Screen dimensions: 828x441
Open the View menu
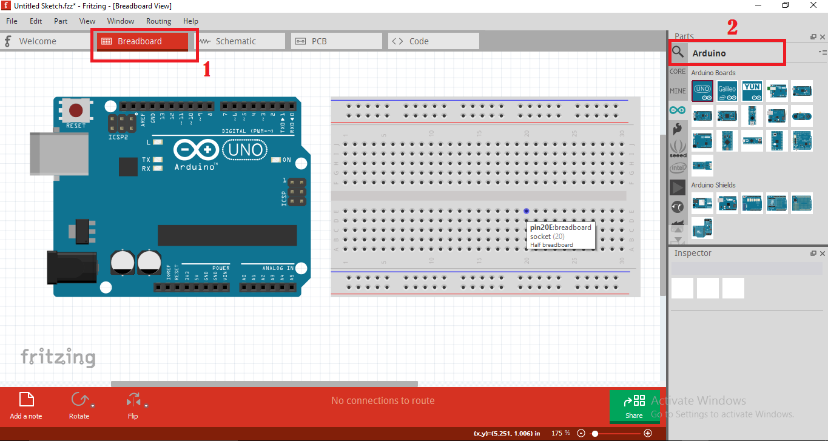coord(87,21)
